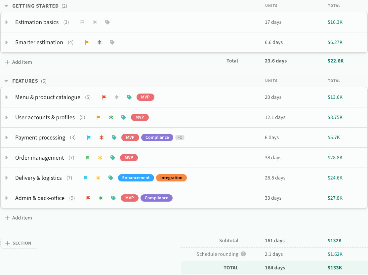Click the tag icon on Admin & back-office
The height and width of the screenshot is (275, 368).
click(113, 198)
